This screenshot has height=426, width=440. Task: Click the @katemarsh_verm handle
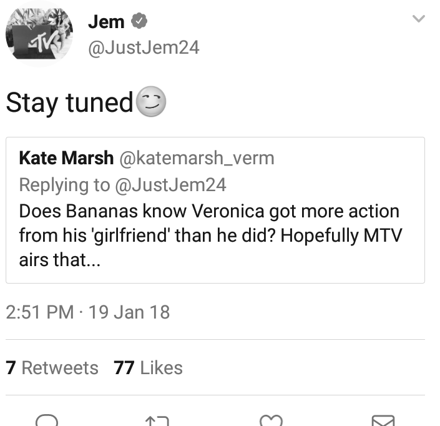[x=197, y=159]
